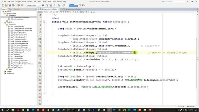
Task: Click the Find Selection magnifier icon in editor toolbar
Action: point(61,12)
